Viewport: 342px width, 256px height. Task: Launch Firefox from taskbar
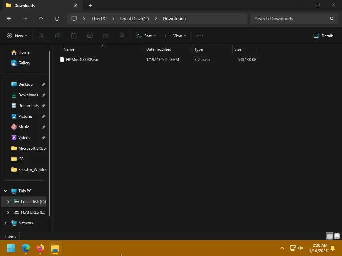click(x=40, y=248)
